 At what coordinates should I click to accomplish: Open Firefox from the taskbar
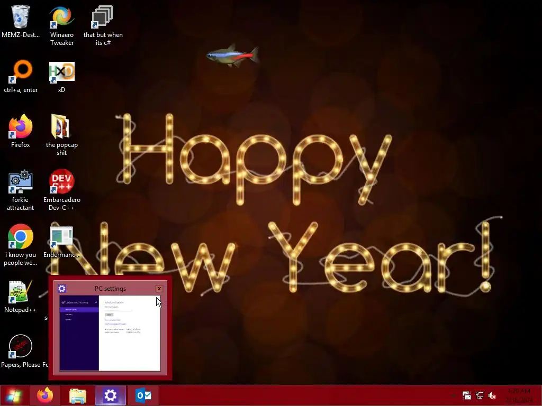[45, 395]
